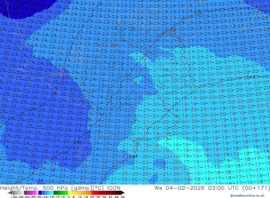This screenshot has width=270, height=198.
Task: Select the bright yellow legend swatch at 0
Action: coord(69,193)
